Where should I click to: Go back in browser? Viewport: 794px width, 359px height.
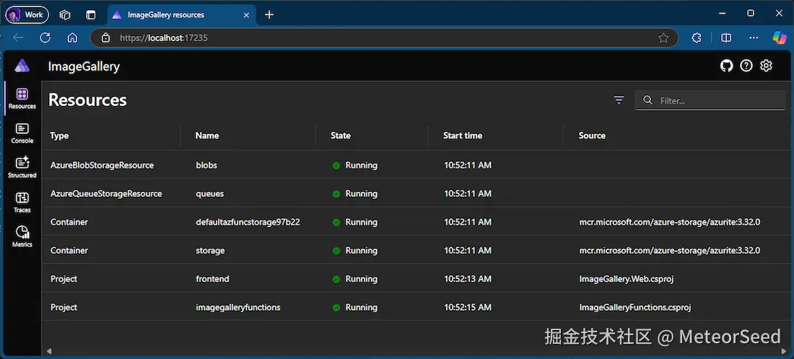[x=18, y=38]
